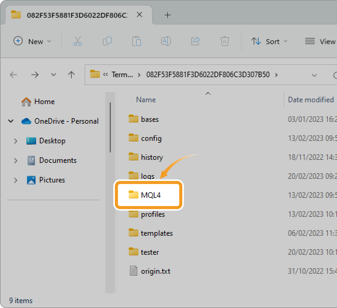This screenshot has height=308, width=337.
Task: Click the Cut scissors icon in toolbar
Action: tap(78, 41)
